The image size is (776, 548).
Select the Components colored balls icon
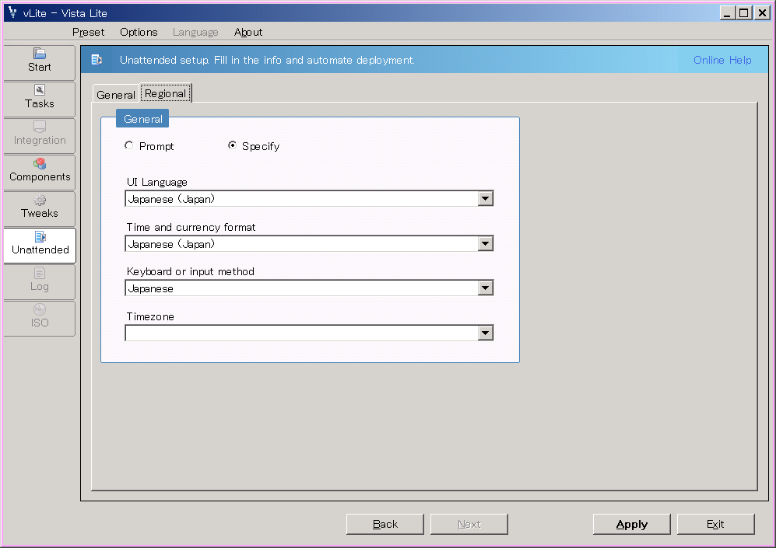(40, 164)
